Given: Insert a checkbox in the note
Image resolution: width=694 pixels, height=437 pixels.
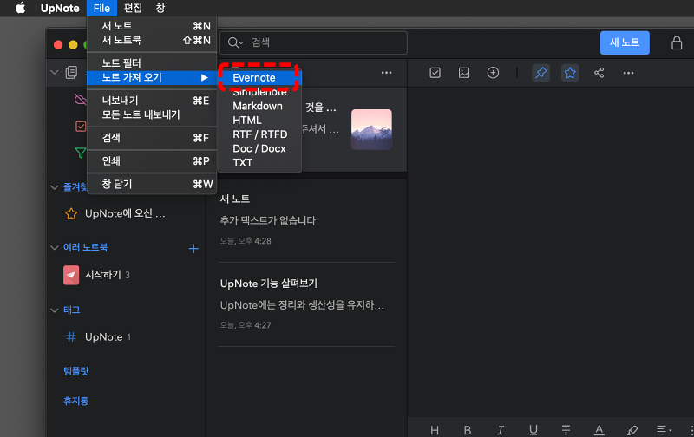Looking at the screenshot, I should coord(435,73).
